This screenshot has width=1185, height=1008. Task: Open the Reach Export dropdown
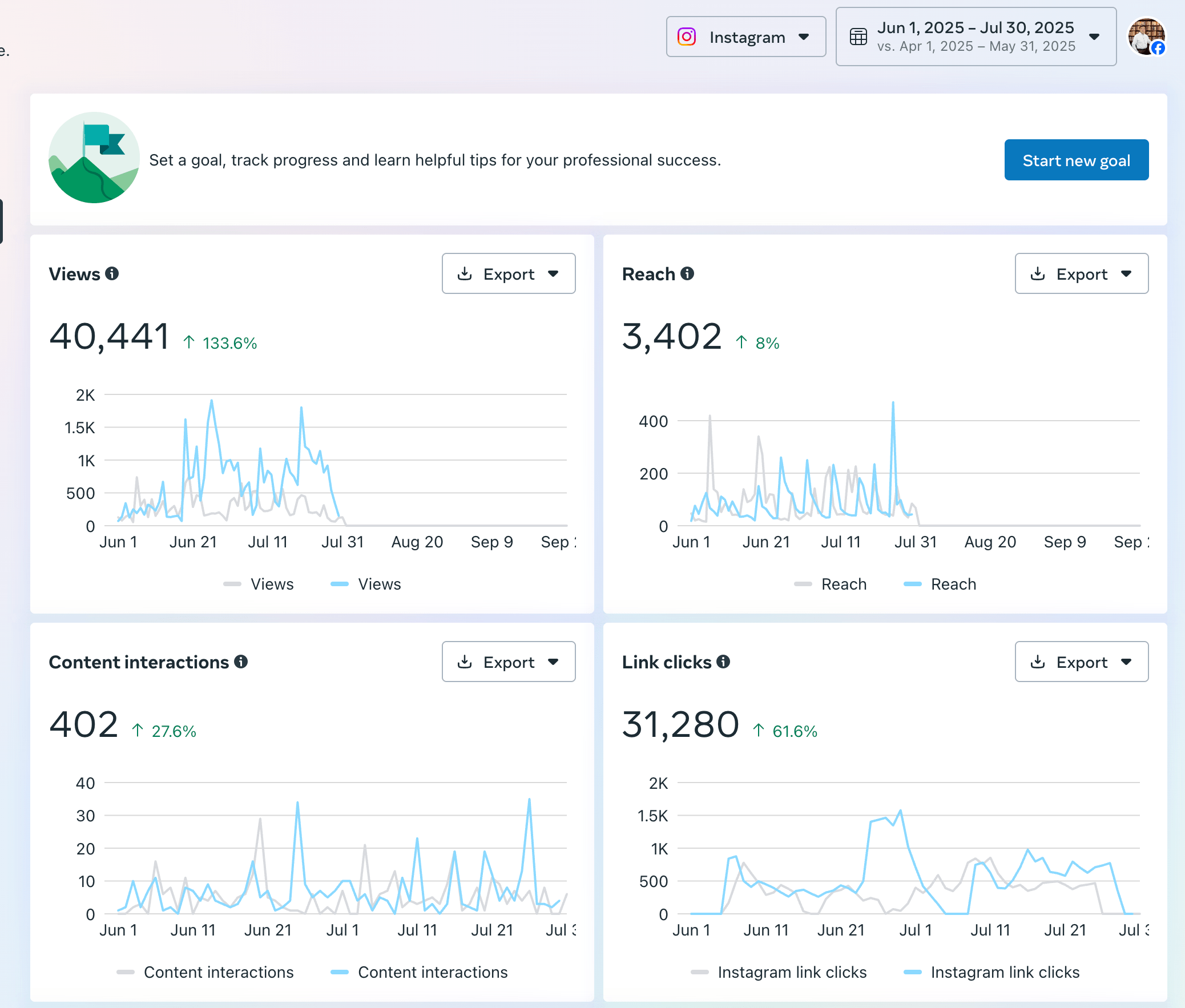coord(1081,274)
